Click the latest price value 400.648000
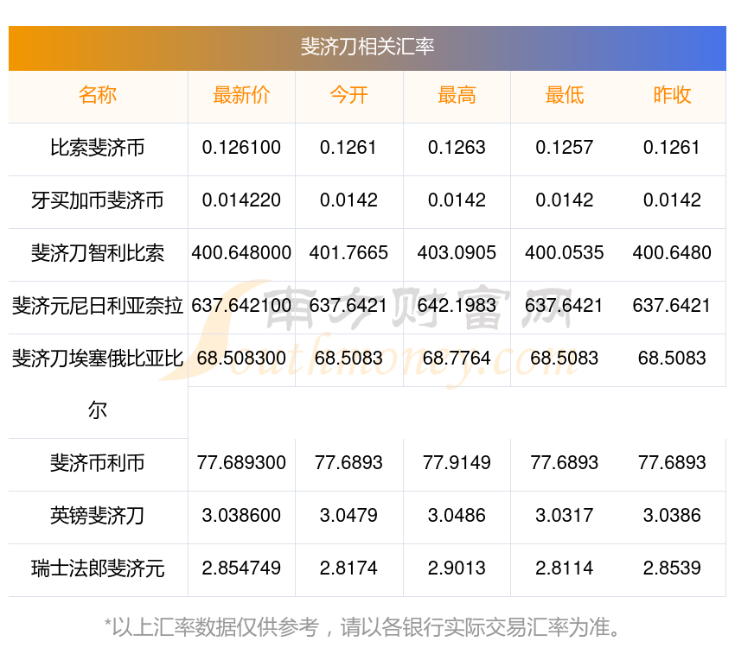735x654 pixels. click(241, 253)
